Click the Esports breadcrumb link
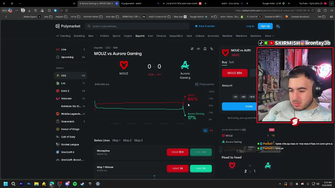Screen dimensions: 335x188 click(x=98, y=48)
